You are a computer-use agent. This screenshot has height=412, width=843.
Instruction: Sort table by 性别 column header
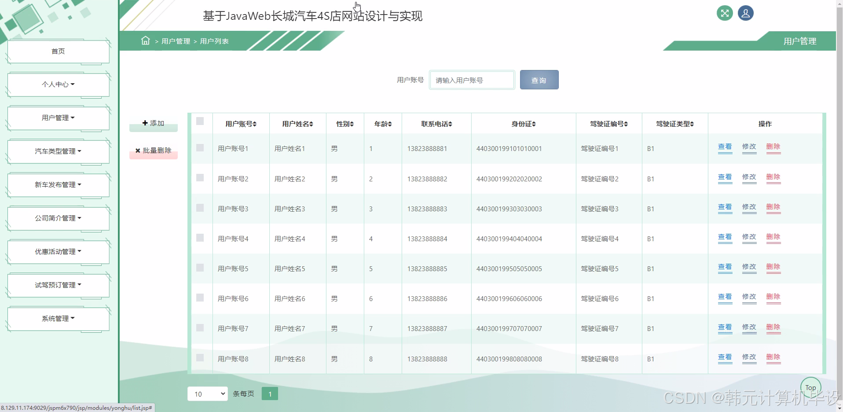(345, 124)
